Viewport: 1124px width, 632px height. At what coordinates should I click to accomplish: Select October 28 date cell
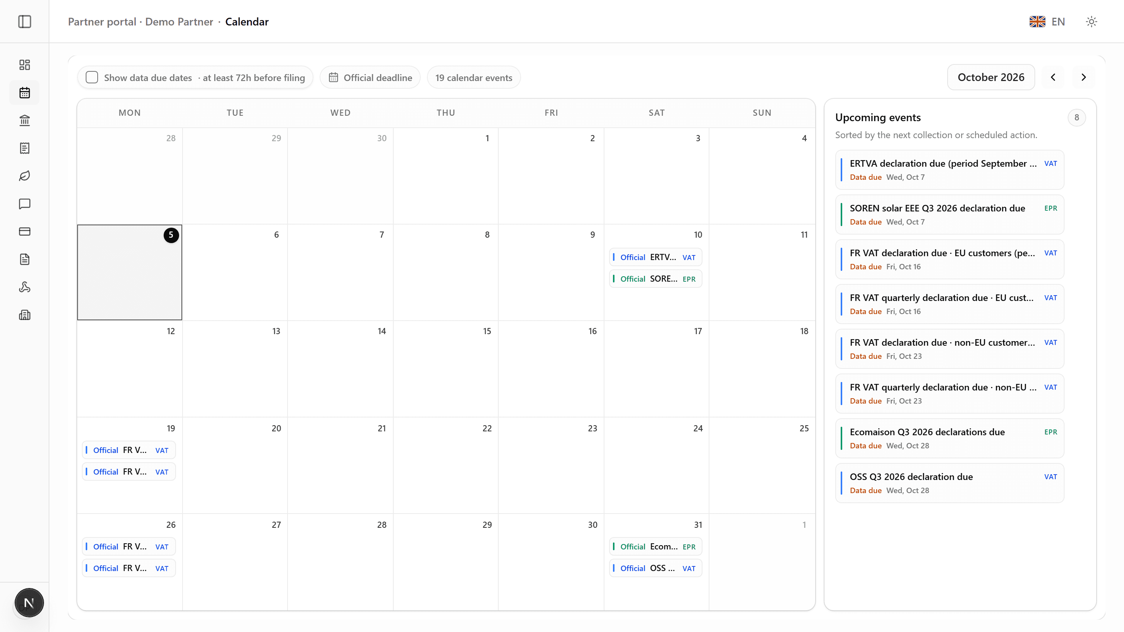(340, 562)
